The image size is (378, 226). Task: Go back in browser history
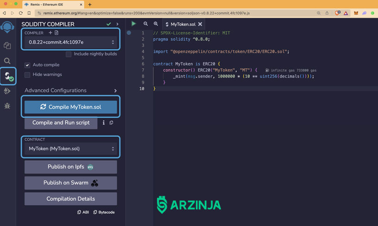[x=4, y=13]
